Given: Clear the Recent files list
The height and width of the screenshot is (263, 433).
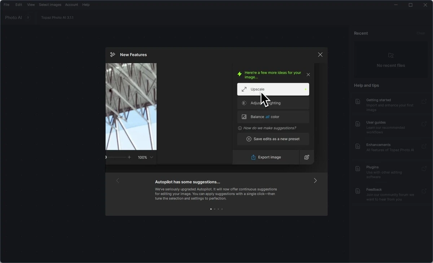Looking at the screenshot, I should 421,33.
